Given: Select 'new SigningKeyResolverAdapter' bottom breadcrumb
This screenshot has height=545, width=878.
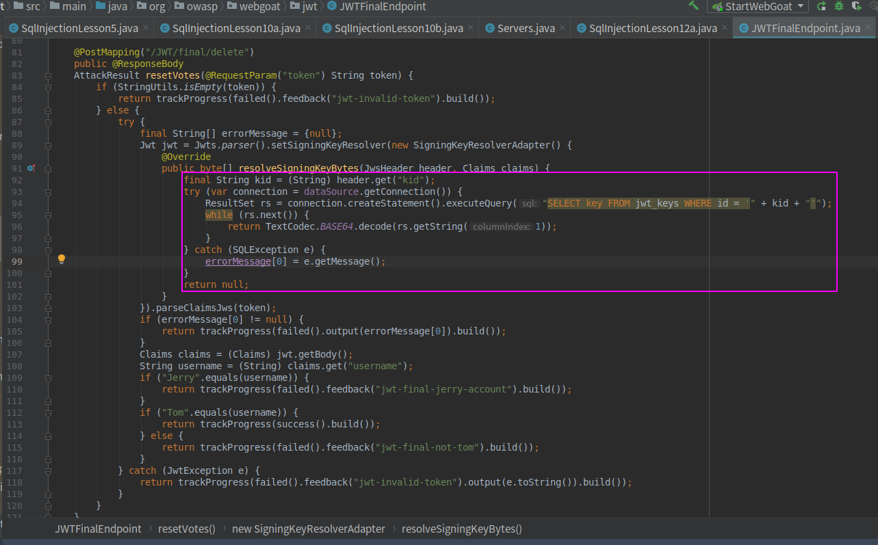Looking at the screenshot, I should click(x=309, y=529).
